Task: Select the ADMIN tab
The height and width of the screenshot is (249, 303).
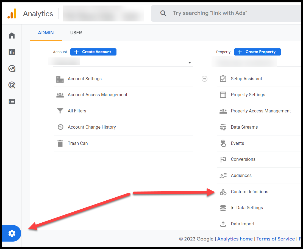Action: tap(46, 33)
